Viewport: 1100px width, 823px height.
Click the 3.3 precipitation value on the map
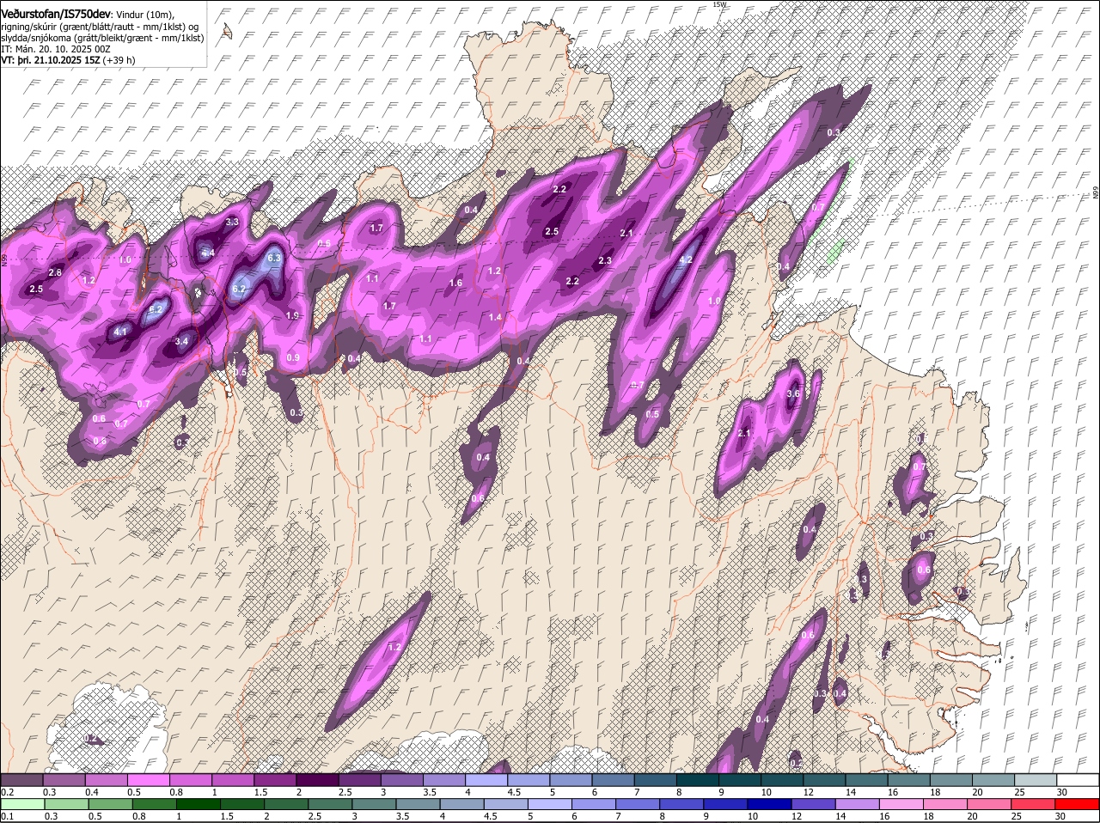[232, 222]
